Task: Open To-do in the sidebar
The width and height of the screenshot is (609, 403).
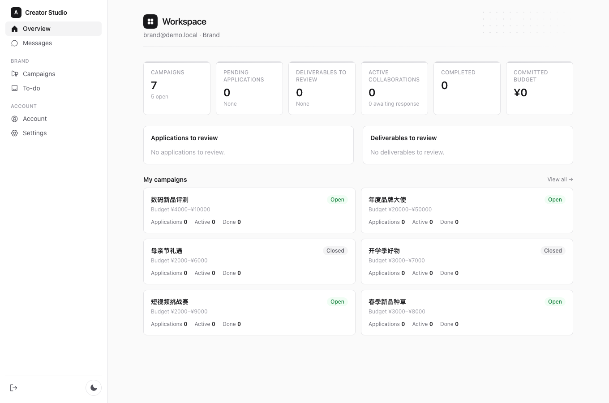Action: 53,88
